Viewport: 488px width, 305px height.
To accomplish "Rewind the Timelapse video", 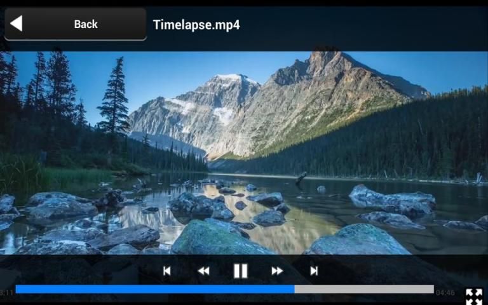I will [203, 271].
